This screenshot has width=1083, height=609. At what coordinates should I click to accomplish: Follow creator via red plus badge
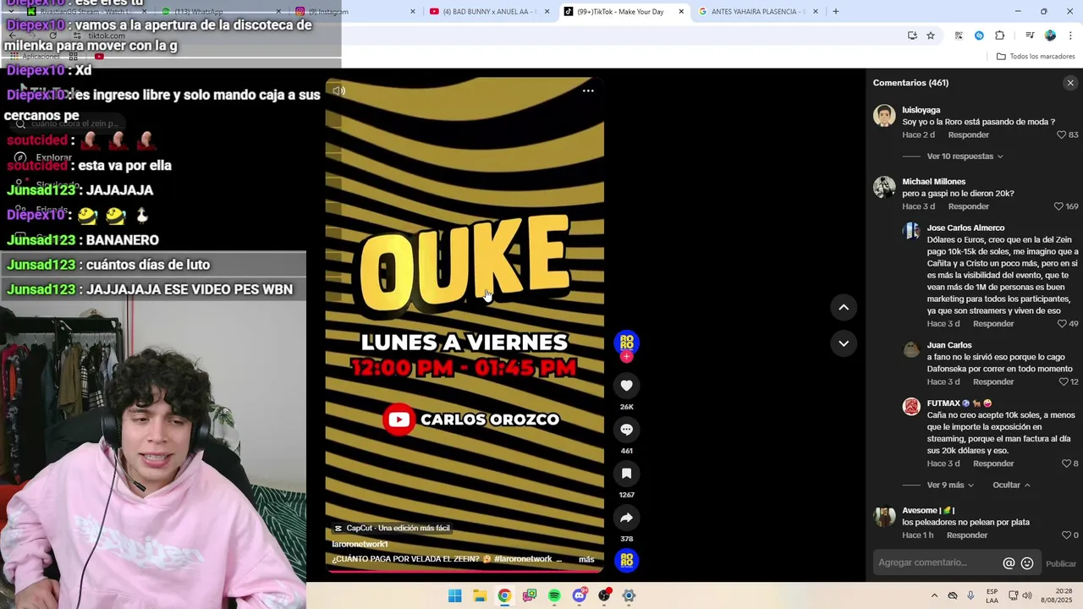tap(626, 357)
